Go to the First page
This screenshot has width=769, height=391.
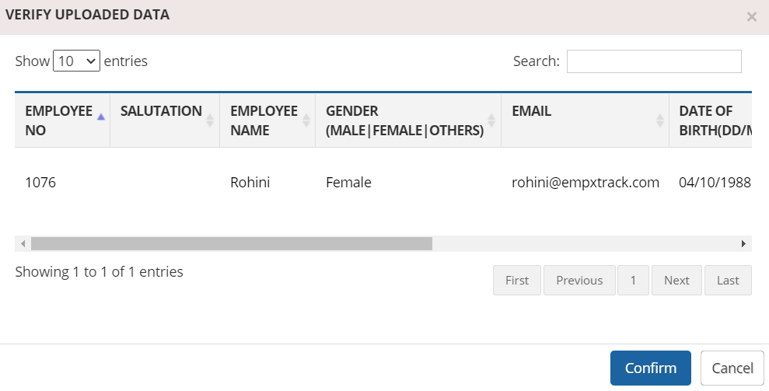coord(517,280)
